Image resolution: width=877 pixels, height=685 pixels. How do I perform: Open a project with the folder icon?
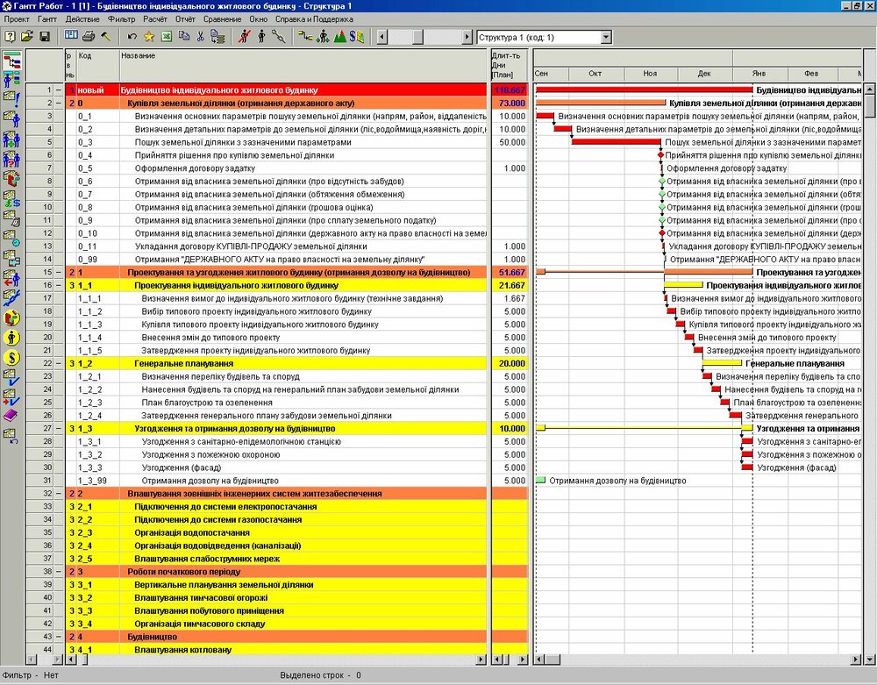click(26, 37)
